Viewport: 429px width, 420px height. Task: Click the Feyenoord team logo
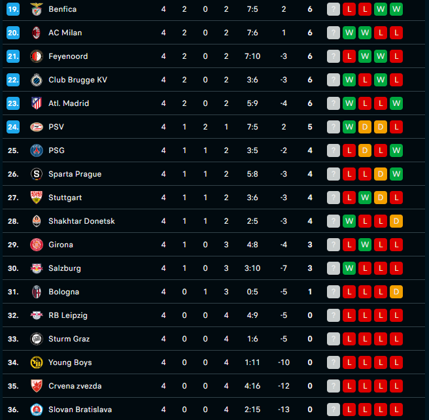click(x=37, y=56)
